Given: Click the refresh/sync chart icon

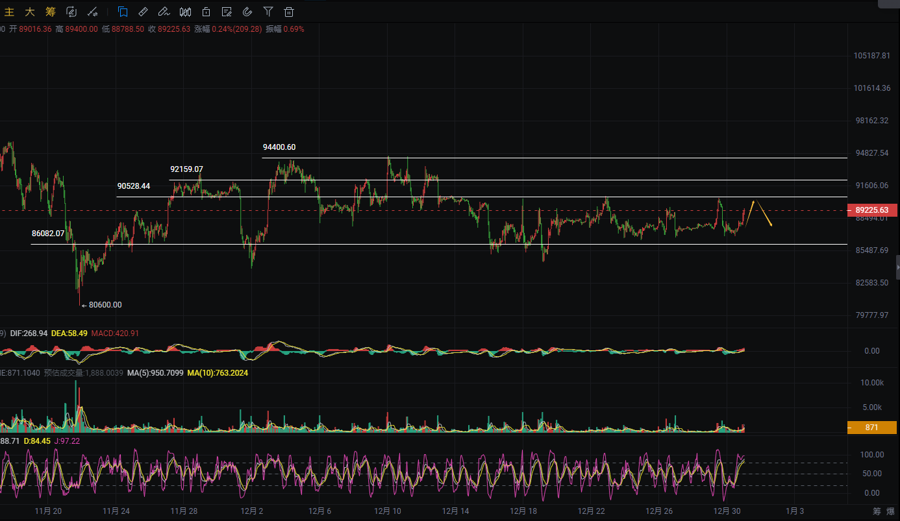Looking at the screenshot, I should click(71, 12).
